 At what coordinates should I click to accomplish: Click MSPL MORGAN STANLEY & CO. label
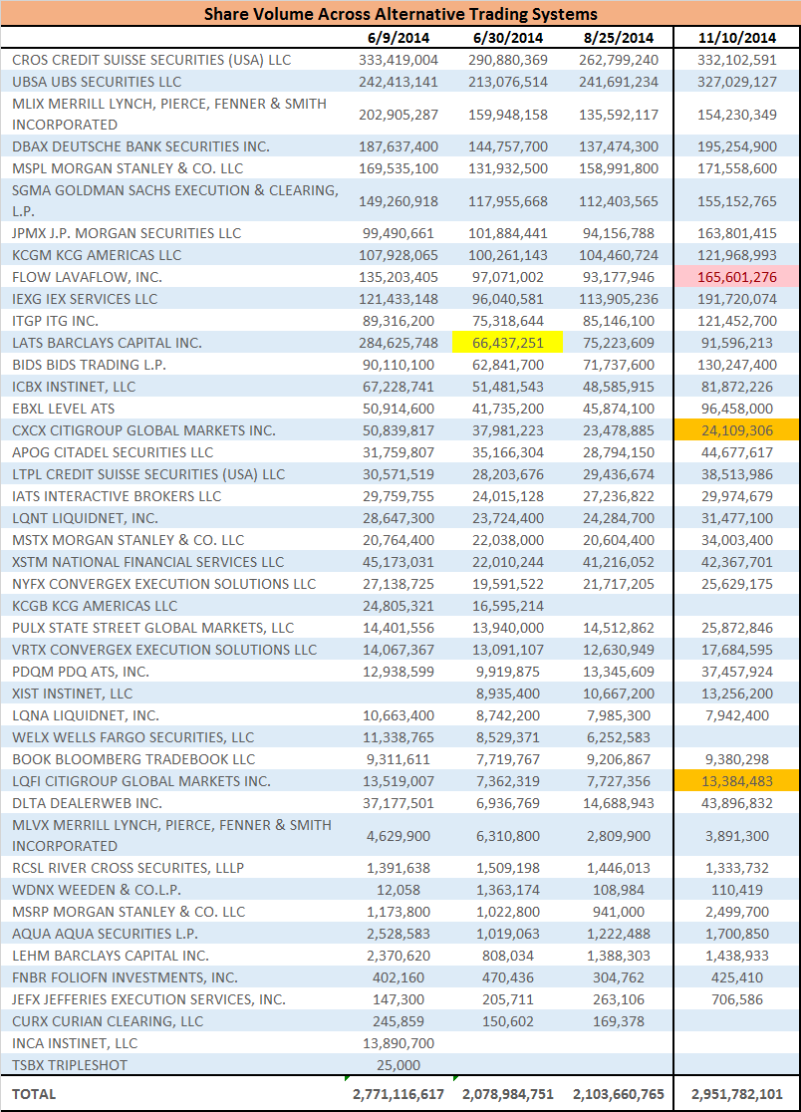(x=128, y=168)
